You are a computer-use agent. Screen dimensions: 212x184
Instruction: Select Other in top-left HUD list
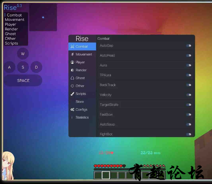tap(10, 38)
